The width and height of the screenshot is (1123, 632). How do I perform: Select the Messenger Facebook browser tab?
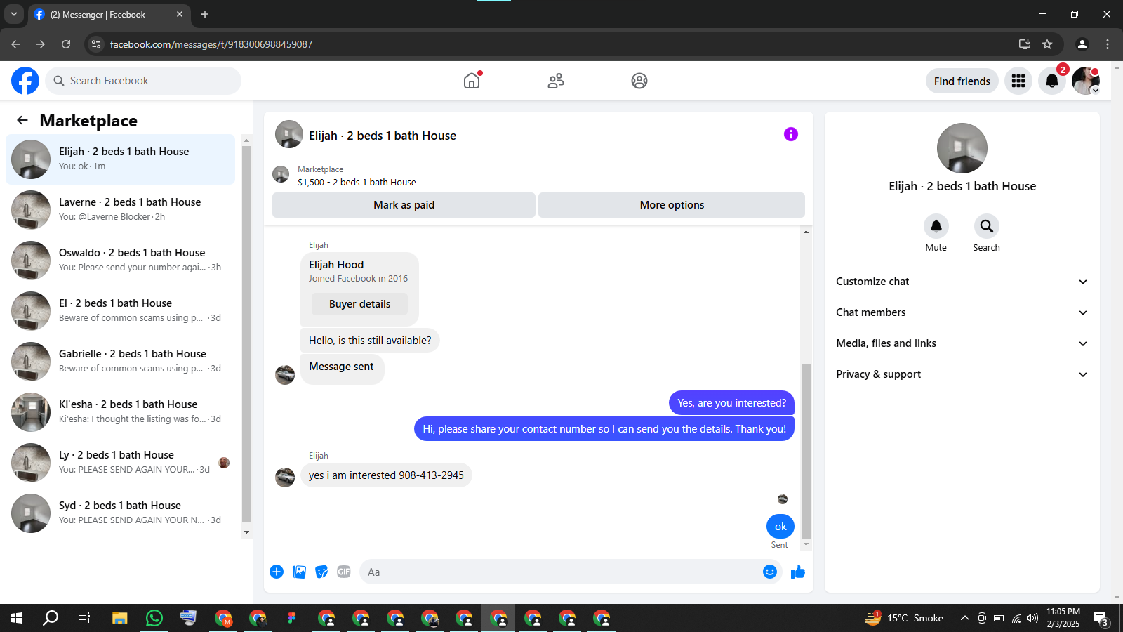point(109,14)
